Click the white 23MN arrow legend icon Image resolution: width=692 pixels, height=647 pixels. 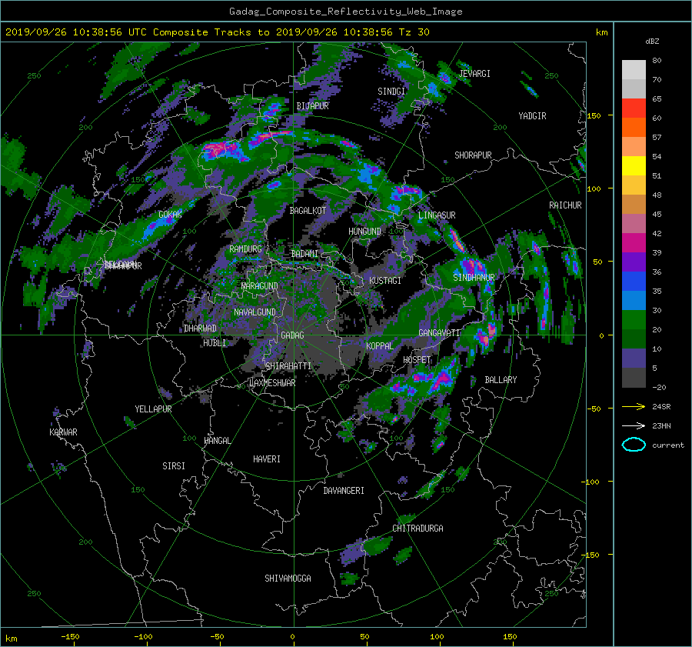pyautogui.click(x=634, y=425)
